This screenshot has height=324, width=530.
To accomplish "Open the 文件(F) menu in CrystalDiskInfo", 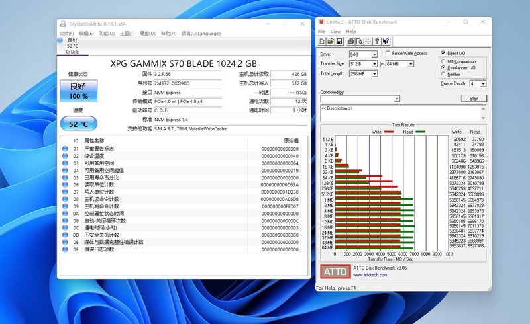I will 67,34.
